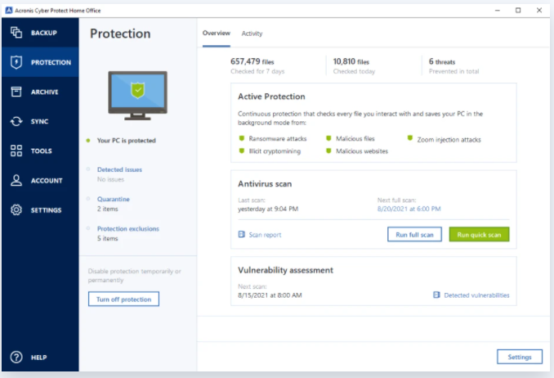Click the bottom-right Settings button

click(x=520, y=357)
